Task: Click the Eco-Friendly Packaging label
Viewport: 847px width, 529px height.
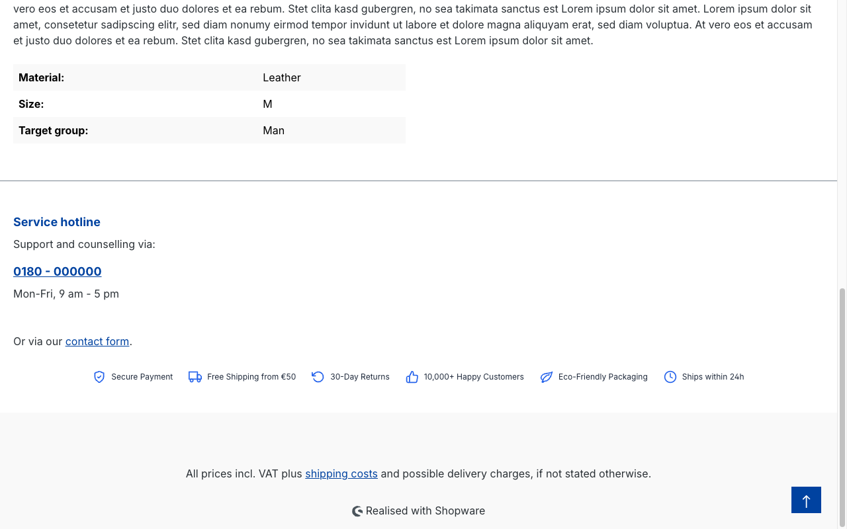Action: (603, 377)
